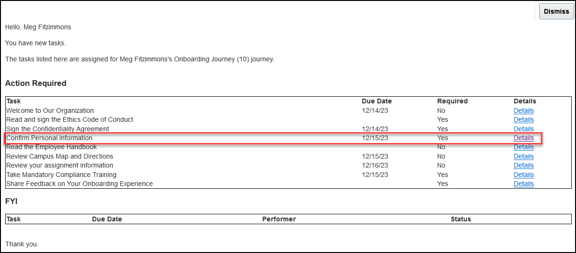
Task: Open Details for Welcome to Our Organization
Action: [524, 110]
